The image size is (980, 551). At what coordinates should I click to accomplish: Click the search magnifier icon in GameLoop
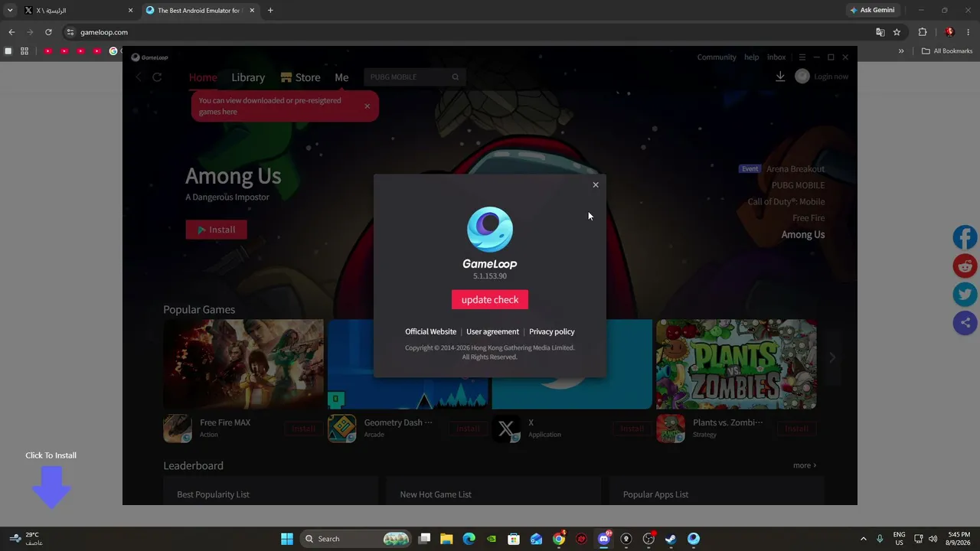(456, 77)
